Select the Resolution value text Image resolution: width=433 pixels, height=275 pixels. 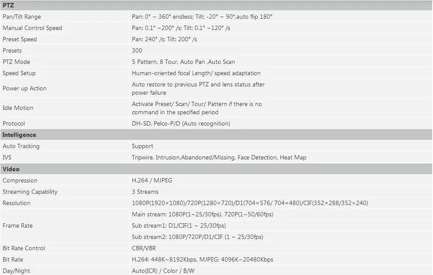pos(250,203)
